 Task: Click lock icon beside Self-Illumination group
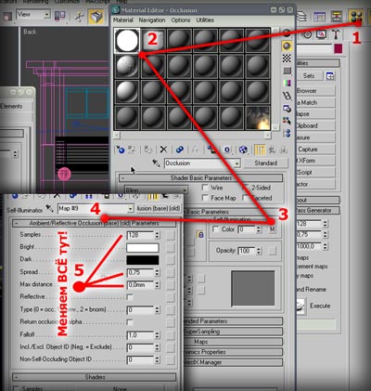(200, 235)
